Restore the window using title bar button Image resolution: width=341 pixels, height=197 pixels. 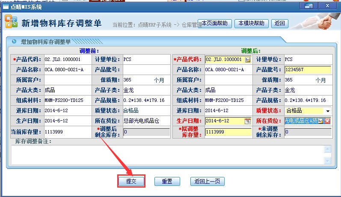pyautogui.click(x=308, y=6)
